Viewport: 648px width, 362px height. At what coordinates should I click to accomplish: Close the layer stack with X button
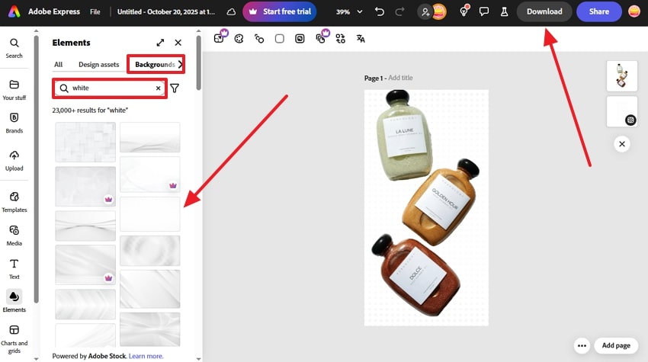(x=622, y=144)
